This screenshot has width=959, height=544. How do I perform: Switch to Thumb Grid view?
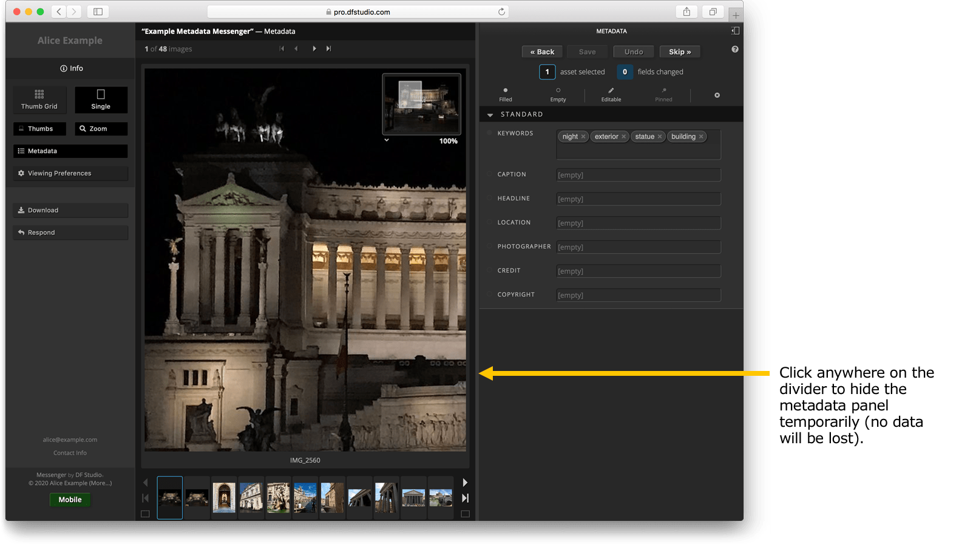[39, 100]
